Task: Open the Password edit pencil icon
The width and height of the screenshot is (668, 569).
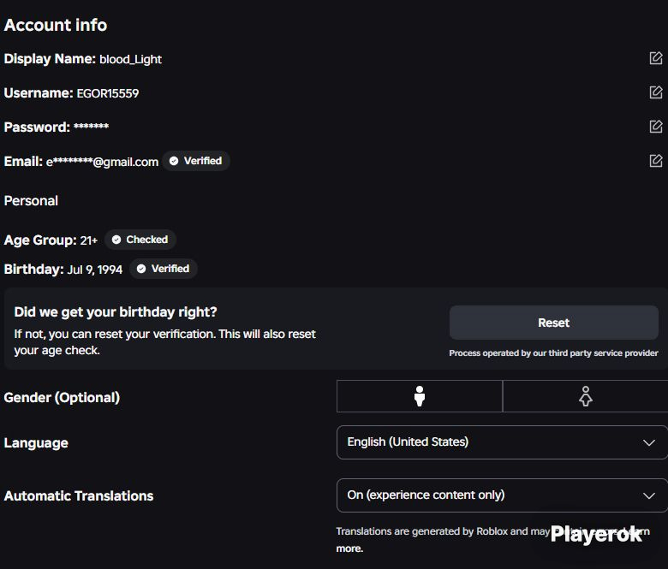Action: 656,127
